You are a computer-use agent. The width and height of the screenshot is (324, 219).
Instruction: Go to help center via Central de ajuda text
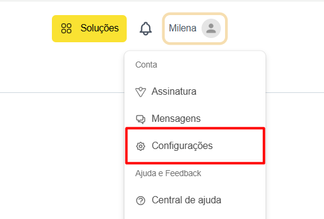(186, 200)
